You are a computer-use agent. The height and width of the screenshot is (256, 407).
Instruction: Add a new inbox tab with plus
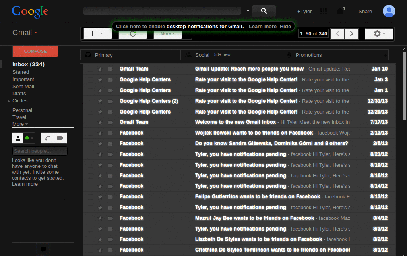click(x=385, y=55)
